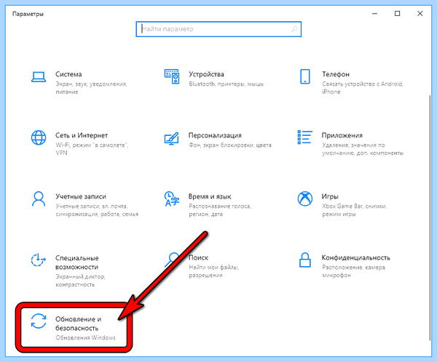This screenshot has width=437, height=362.
Task: Click 'Wi-Fi, режим "в самолете", VPN' text
Action: click(92, 149)
